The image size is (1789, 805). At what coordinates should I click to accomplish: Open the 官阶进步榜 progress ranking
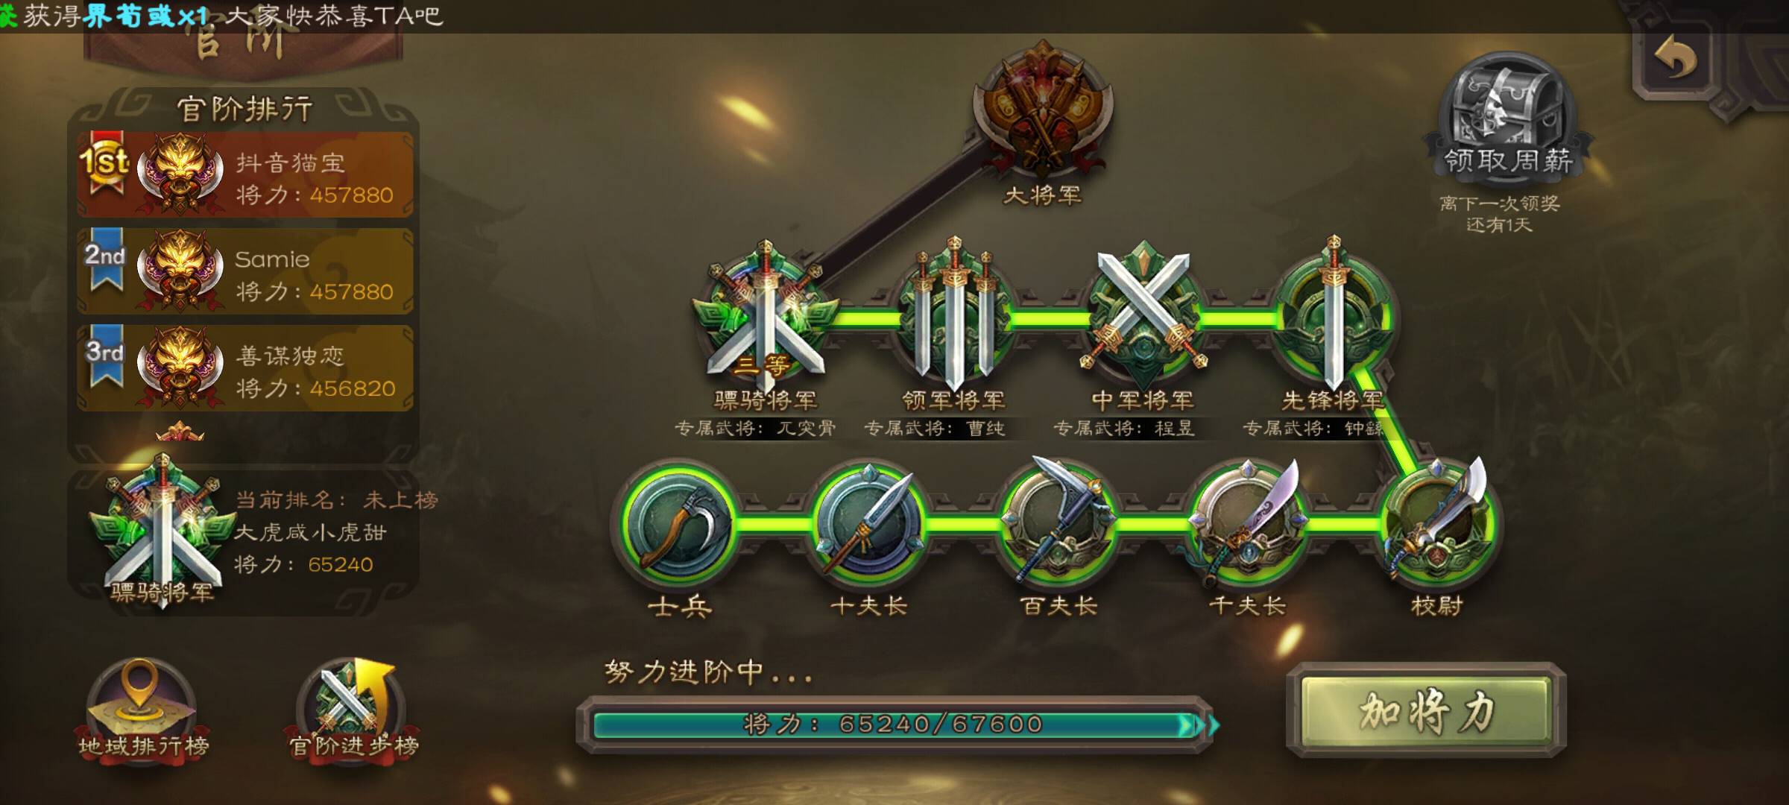point(353,708)
